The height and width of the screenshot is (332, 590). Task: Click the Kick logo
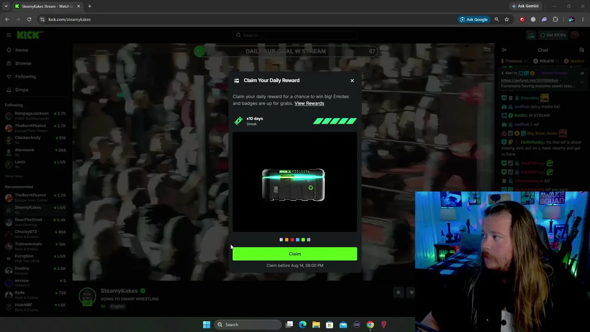point(30,35)
